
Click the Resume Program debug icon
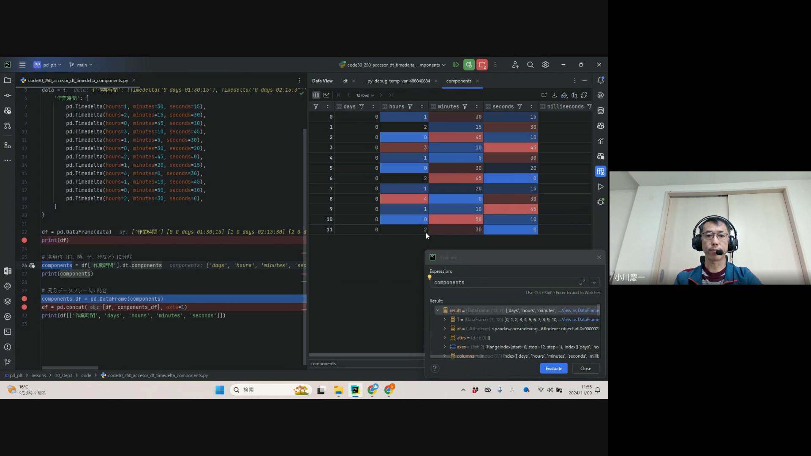click(456, 65)
